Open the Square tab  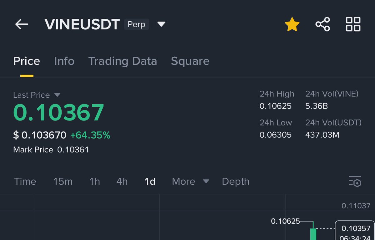pyautogui.click(x=190, y=62)
